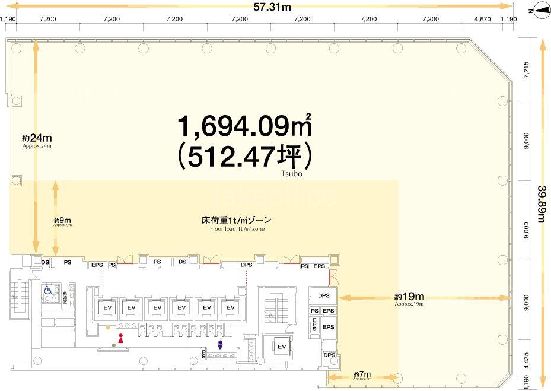This screenshot has height=391, width=551.
Task: Click the 39.89m overall height label
Action: tap(541, 204)
